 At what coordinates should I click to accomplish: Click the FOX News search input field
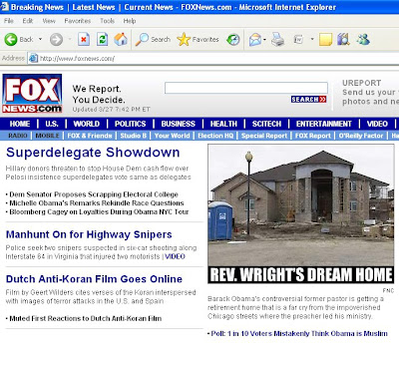[x=246, y=88]
